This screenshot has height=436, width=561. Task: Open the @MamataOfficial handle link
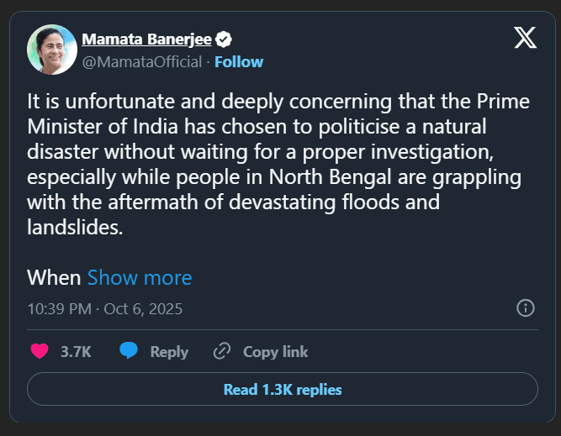[x=141, y=61]
